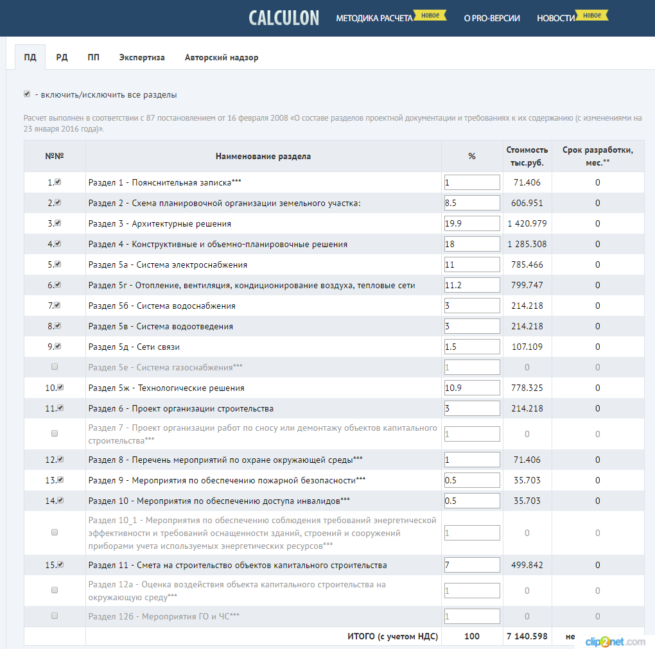Uncheck Раздел 6 Проект организации строительства checkbox
Viewport: 655px width, 649px height.
(x=60, y=408)
